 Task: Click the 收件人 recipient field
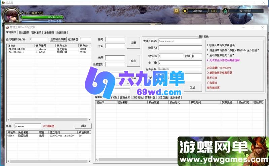tap(180, 48)
